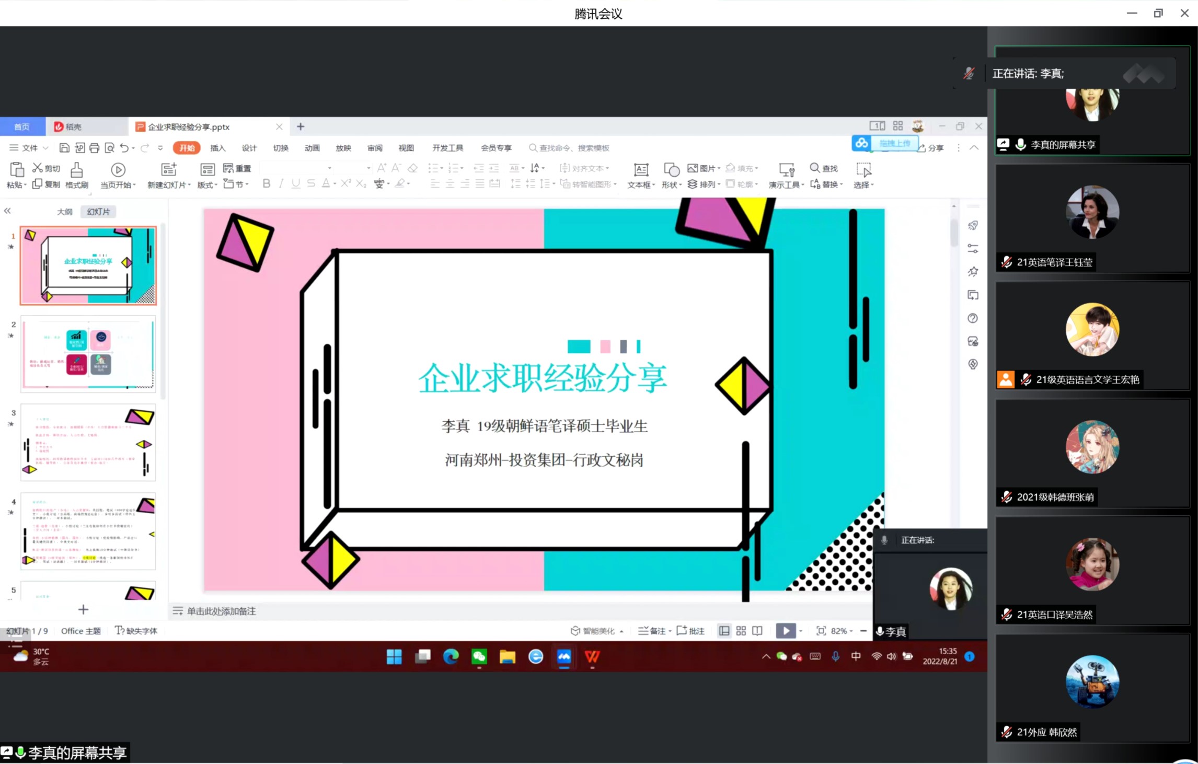Click the Shapes (形状) tool icon

point(671,170)
